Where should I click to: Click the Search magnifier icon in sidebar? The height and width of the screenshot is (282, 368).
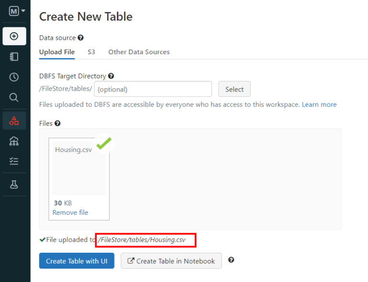(x=14, y=98)
